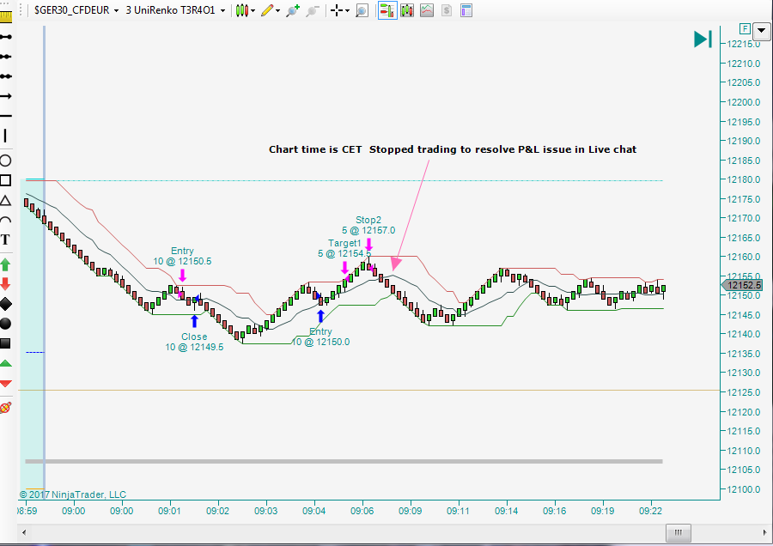
Task: Select the Rectangle drawing tool
Action: click(x=5, y=180)
